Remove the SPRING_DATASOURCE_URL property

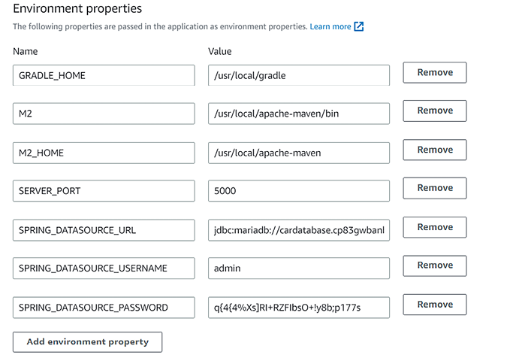(x=435, y=227)
